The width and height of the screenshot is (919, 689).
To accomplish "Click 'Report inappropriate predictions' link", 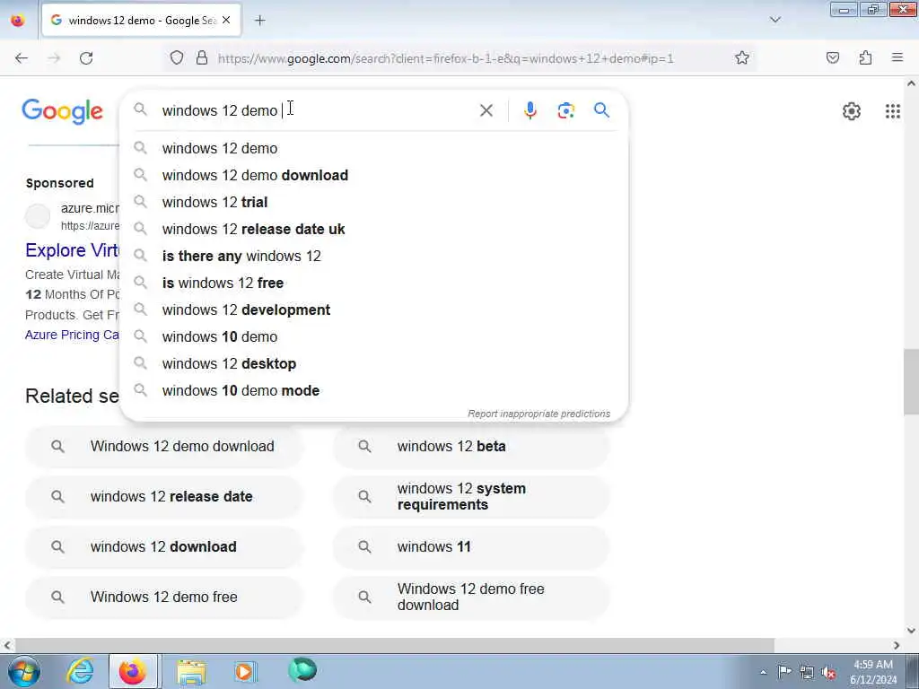I will pos(538,414).
